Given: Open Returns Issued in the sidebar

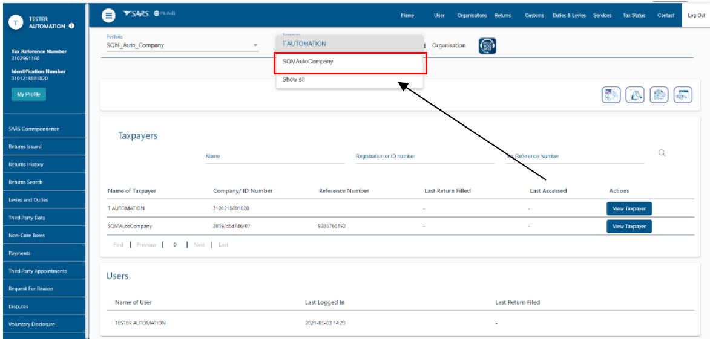Looking at the screenshot, I should click(x=44, y=146).
